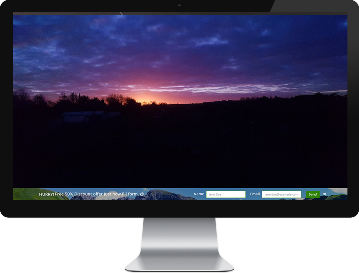Dismiss the discount offer bar
359x273 pixels.
tap(324, 194)
